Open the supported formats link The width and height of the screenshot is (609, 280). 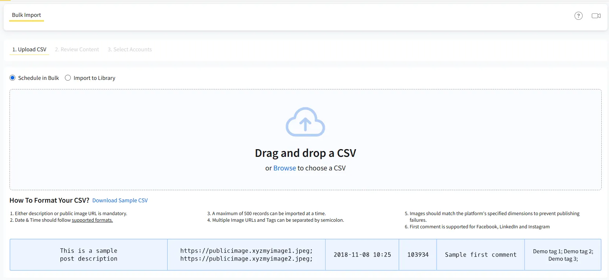(x=92, y=220)
